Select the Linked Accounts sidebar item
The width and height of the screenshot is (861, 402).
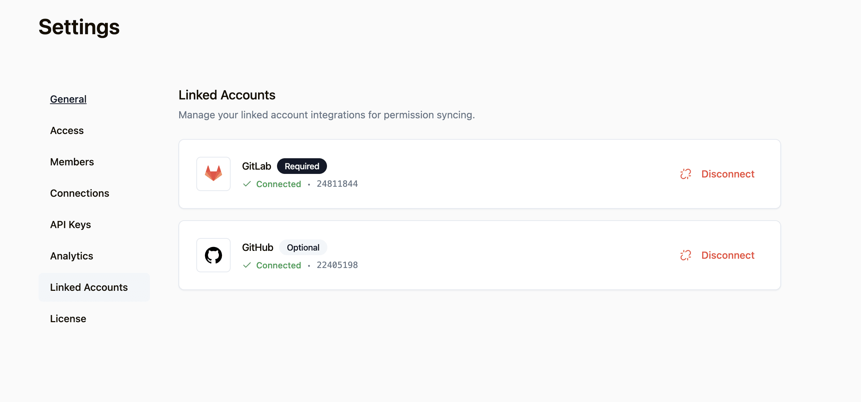tap(94, 287)
